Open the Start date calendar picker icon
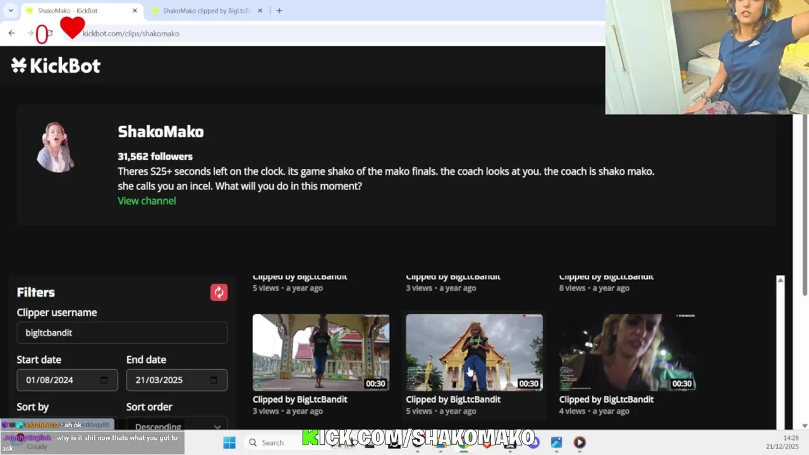The width and height of the screenshot is (809, 455). click(104, 380)
